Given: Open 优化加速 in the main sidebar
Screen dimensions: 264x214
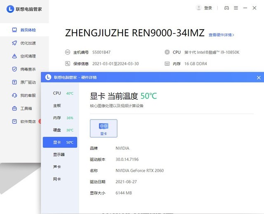Looking at the screenshot, I should (24, 43).
